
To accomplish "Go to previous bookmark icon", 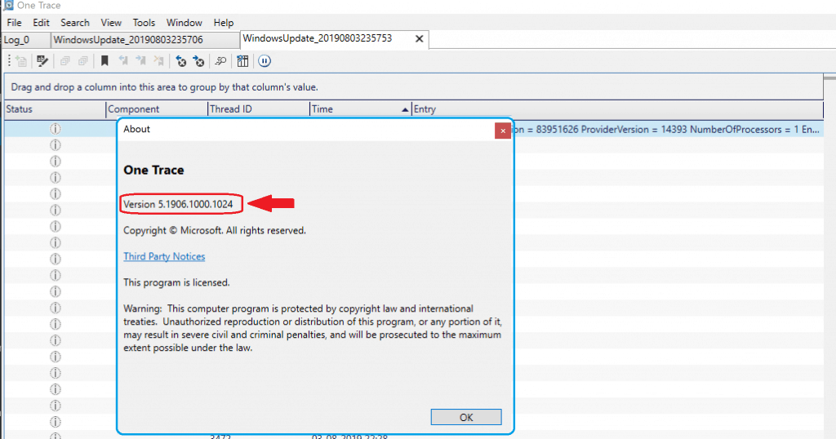I will 122,61.
